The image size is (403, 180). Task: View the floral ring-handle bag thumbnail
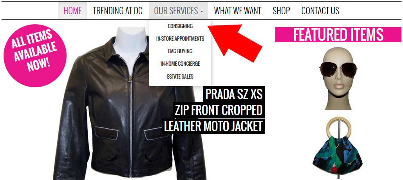pos(338,145)
